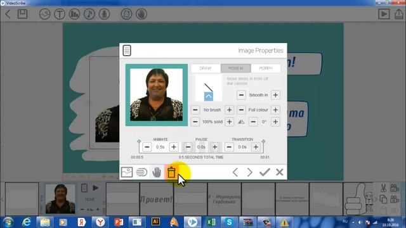The width and height of the screenshot is (406, 228).
Task: Play the scribe from the top toolbar
Action: 384,14
